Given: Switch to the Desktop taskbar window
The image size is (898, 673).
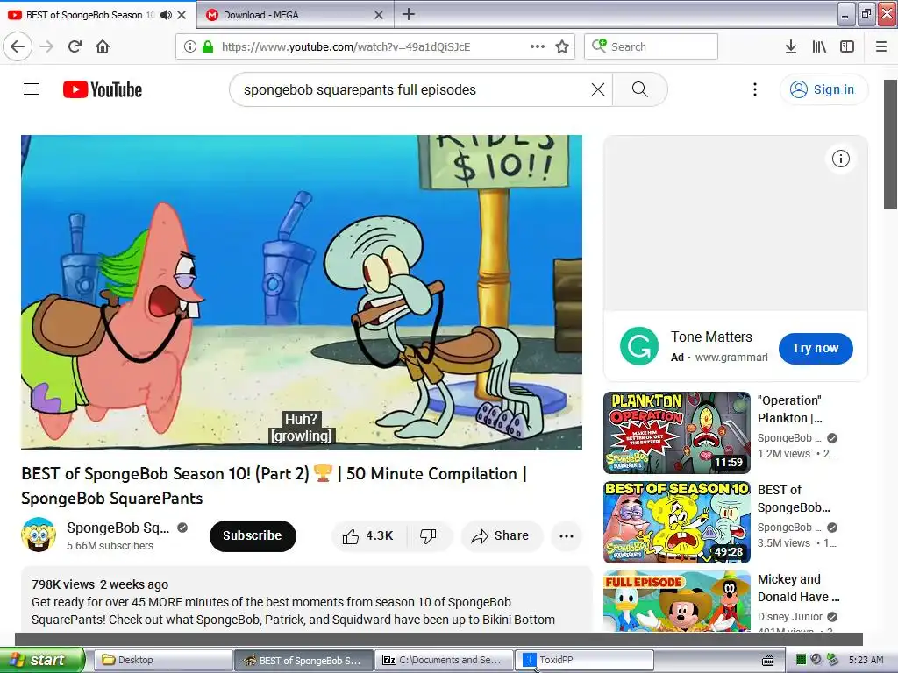Looking at the screenshot, I should click(x=162, y=660).
